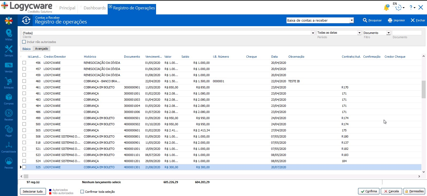This screenshot has width=427, height=196.
Task: Switch to the Avançado tab
Action: (x=41, y=49)
